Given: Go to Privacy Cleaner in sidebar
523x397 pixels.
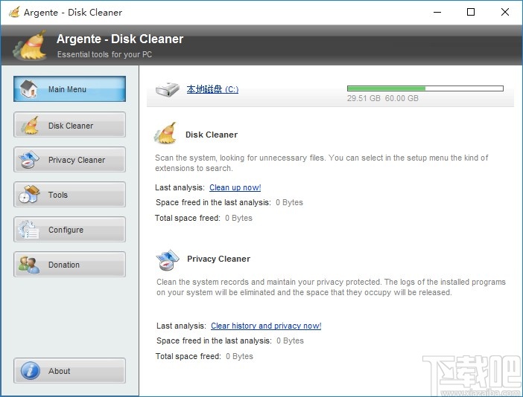Looking at the screenshot, I should pos(69,160).
